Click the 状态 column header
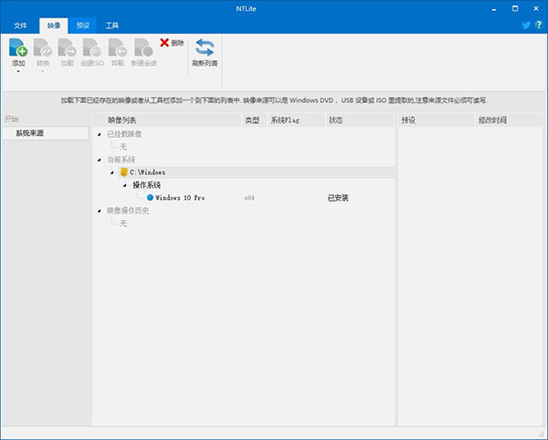548x440 pixels. pos(360,120)
